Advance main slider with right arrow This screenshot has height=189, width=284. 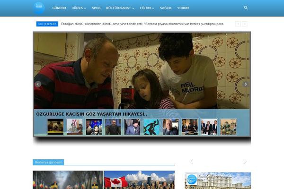246,84
